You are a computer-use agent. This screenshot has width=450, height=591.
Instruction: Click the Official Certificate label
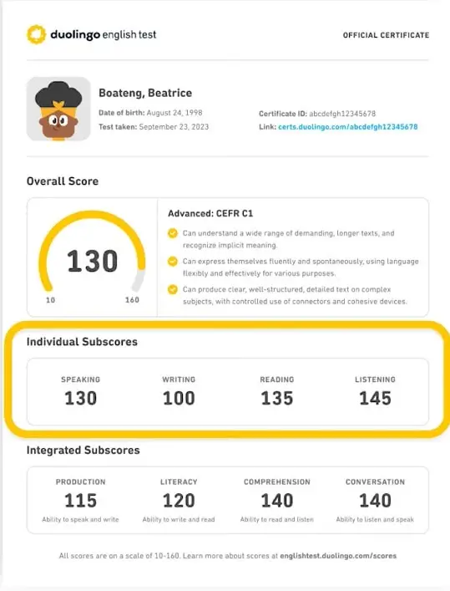tap(386, 35)
